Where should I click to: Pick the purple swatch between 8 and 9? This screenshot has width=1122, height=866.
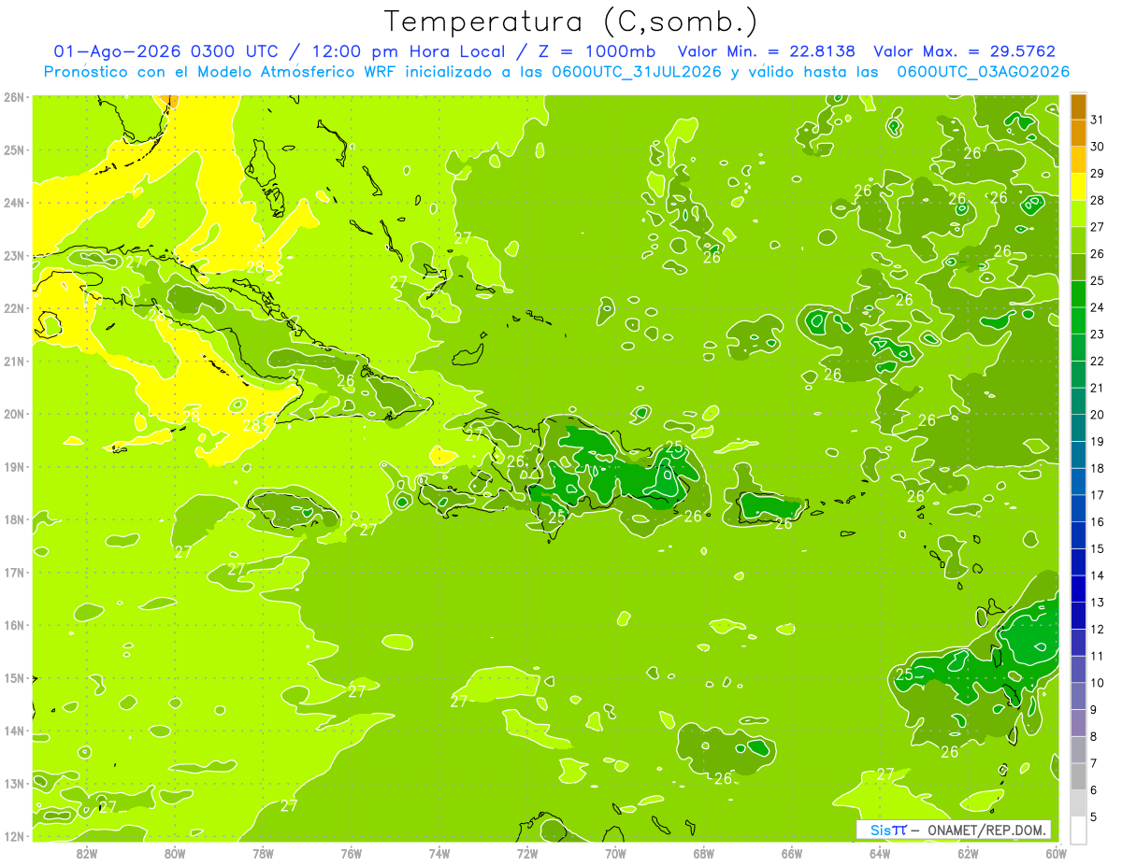(x=1078, y=723)
